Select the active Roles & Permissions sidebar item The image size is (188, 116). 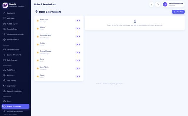16,106
